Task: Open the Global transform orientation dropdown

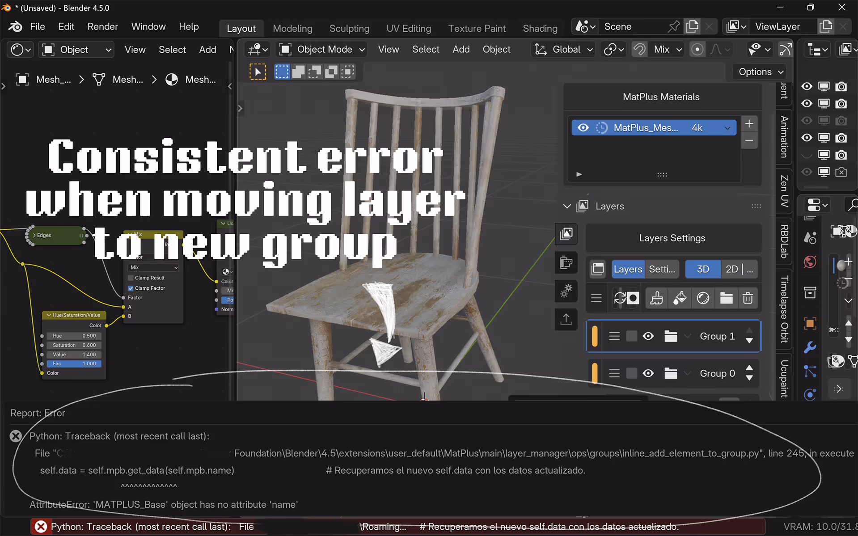Action: (x=564, y=50)
